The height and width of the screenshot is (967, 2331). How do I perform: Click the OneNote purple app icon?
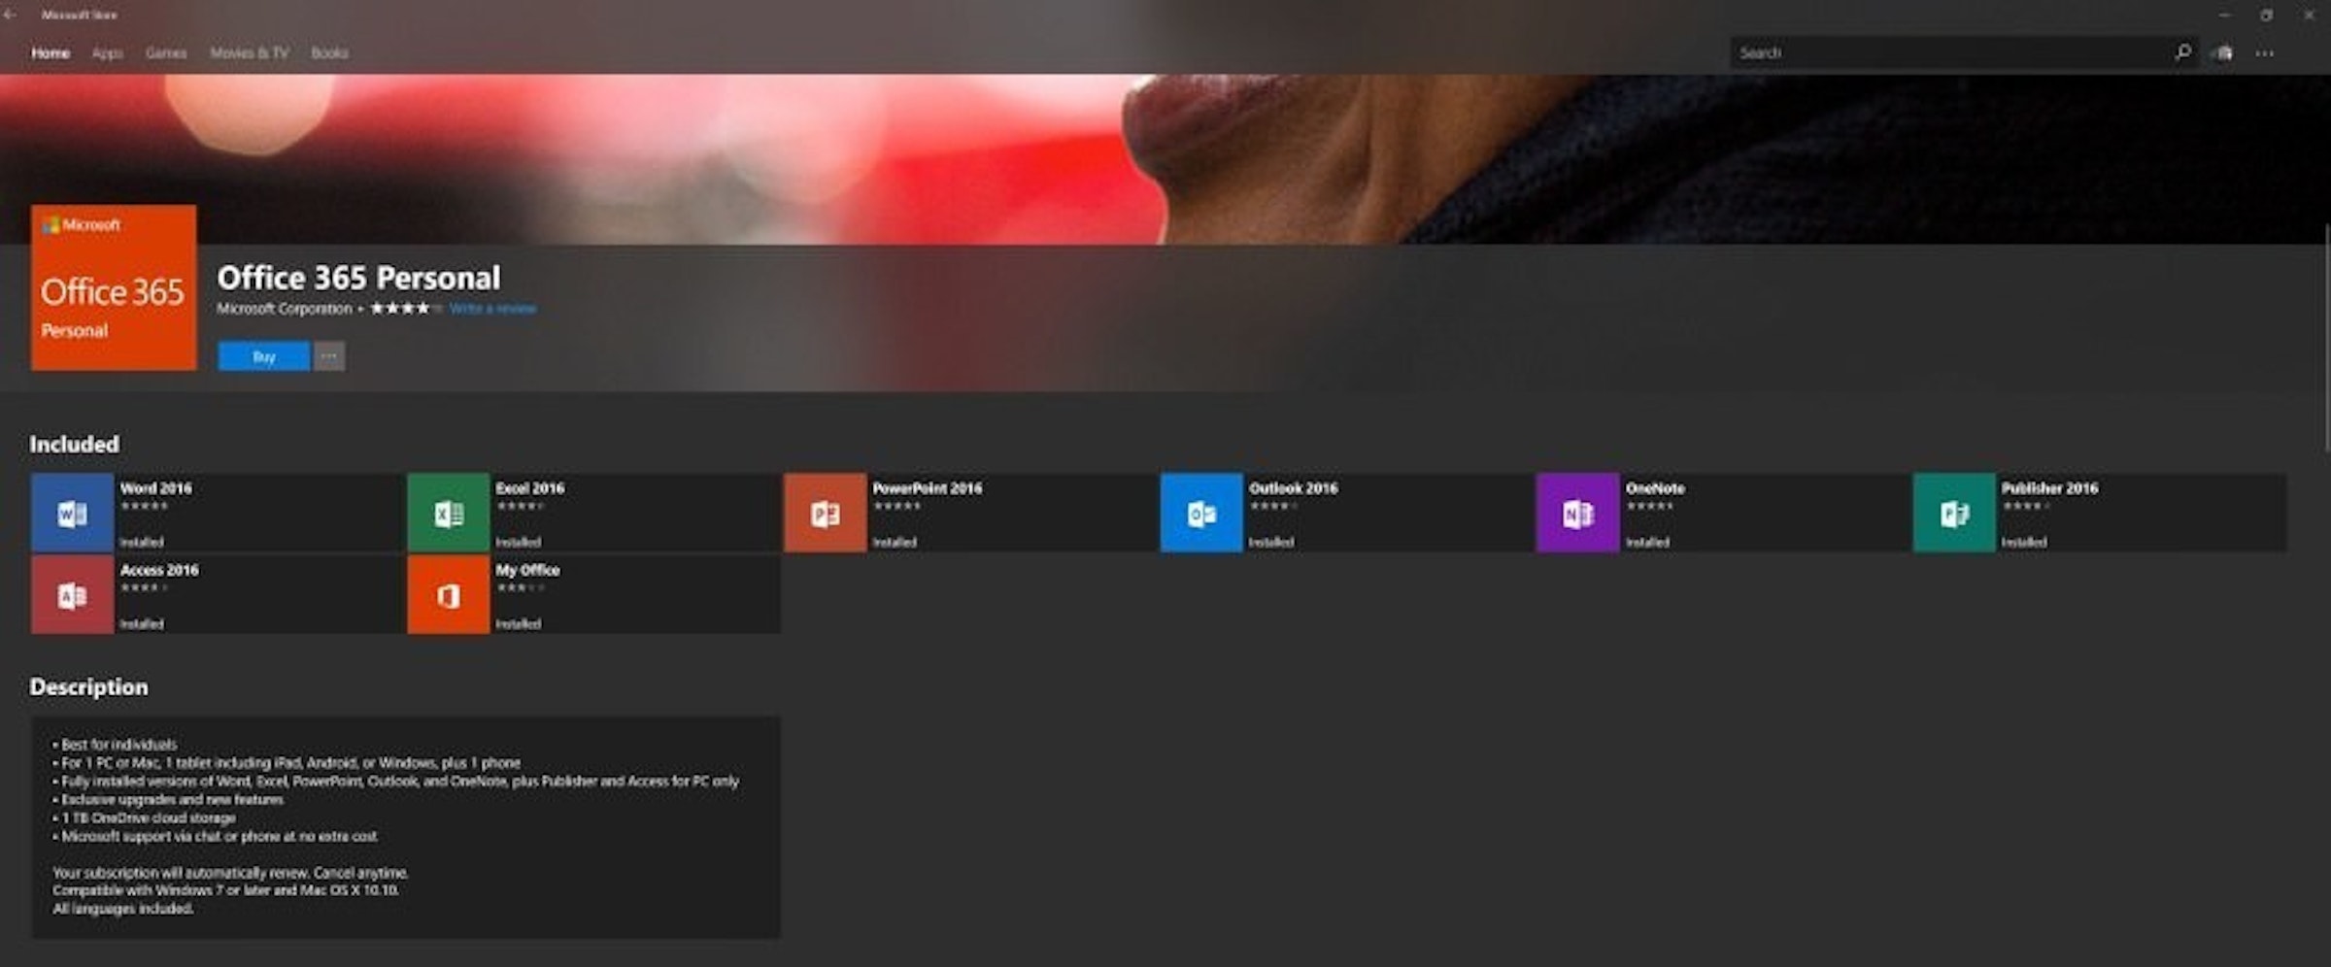(x=1577, y=513)
